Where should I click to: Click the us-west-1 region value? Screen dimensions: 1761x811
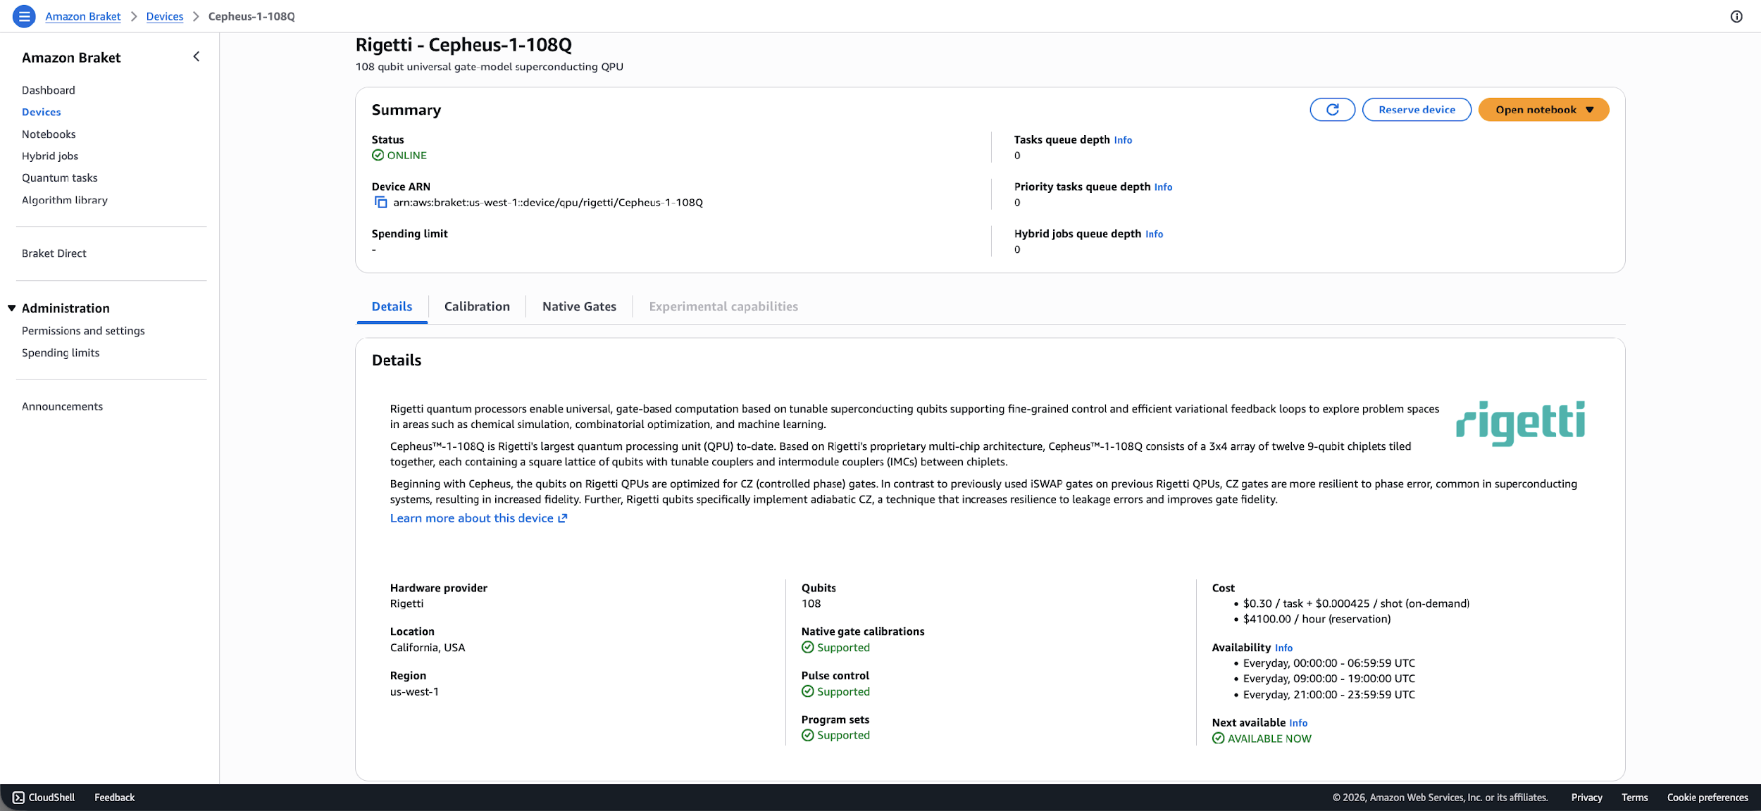(414, 692)
